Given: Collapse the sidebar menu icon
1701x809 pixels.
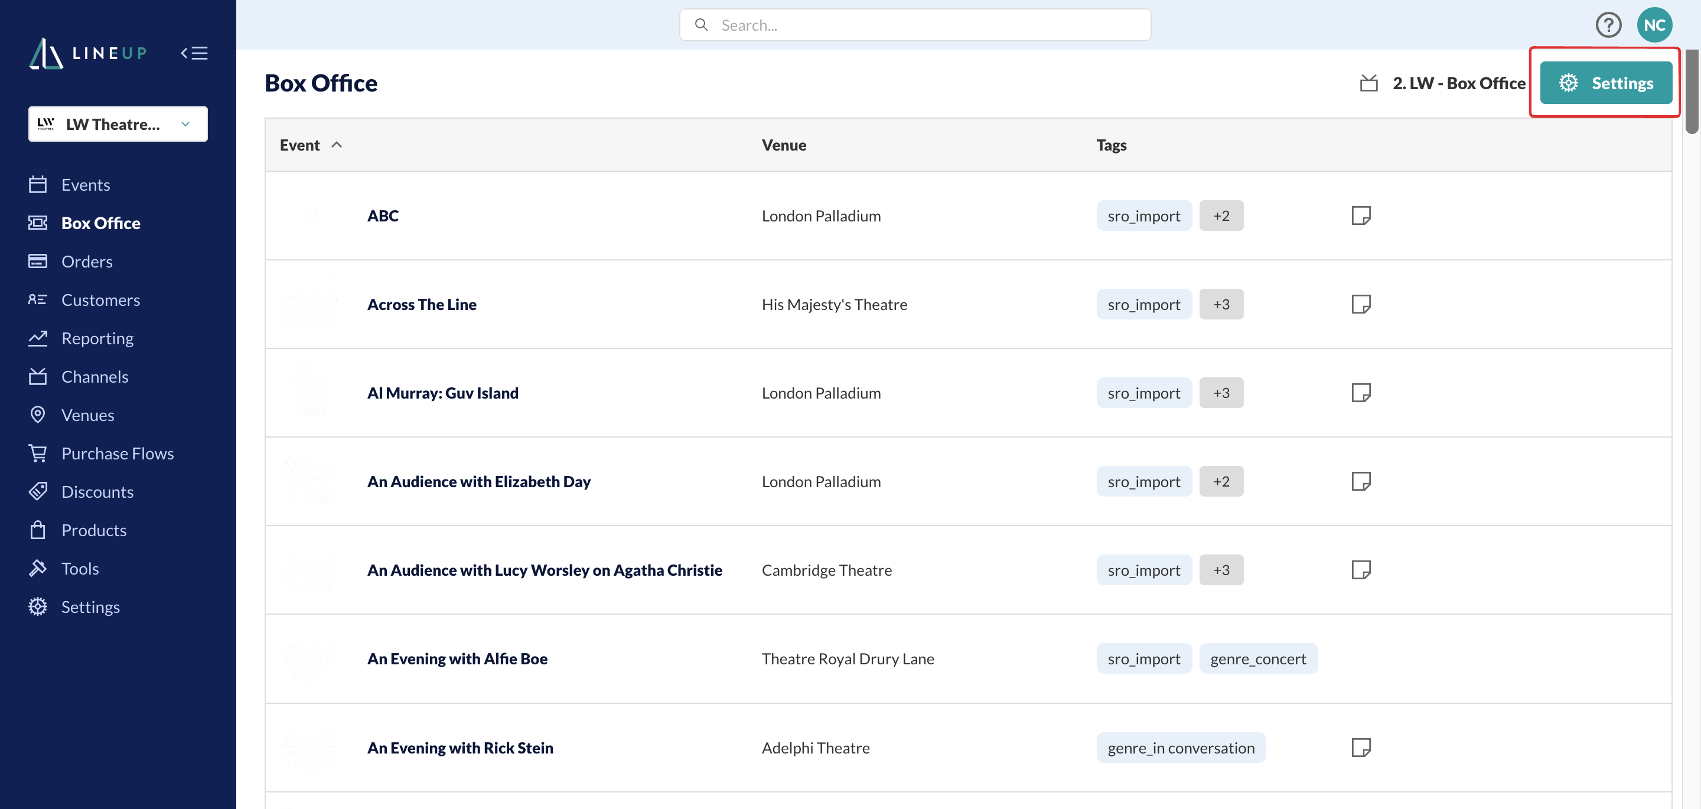Looking at the screenshot, I should pos(194,53).
